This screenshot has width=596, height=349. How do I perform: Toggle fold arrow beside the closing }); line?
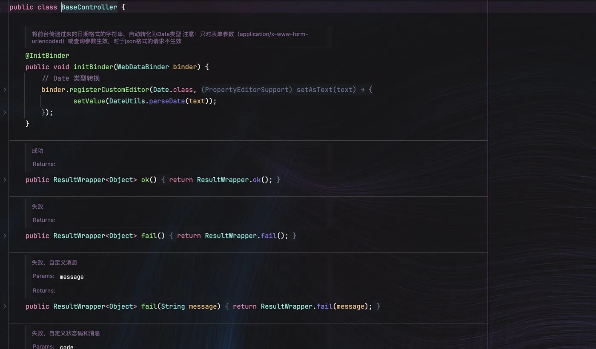pyautogui.click(x=5, y=113)
